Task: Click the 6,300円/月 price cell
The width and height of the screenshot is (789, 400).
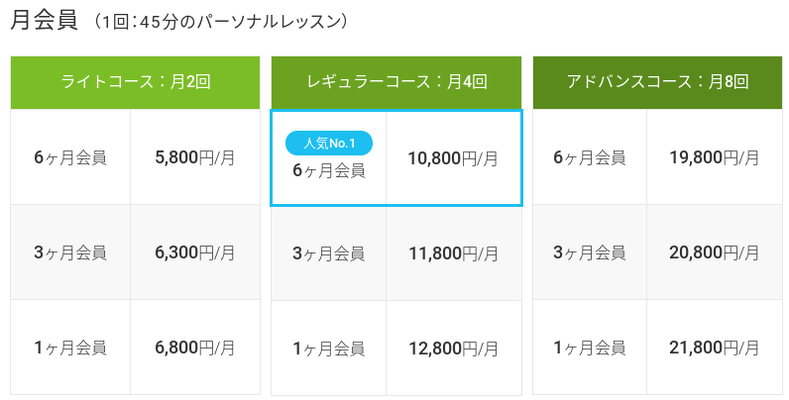Action: pyautogui.click(x=195, y=252)
